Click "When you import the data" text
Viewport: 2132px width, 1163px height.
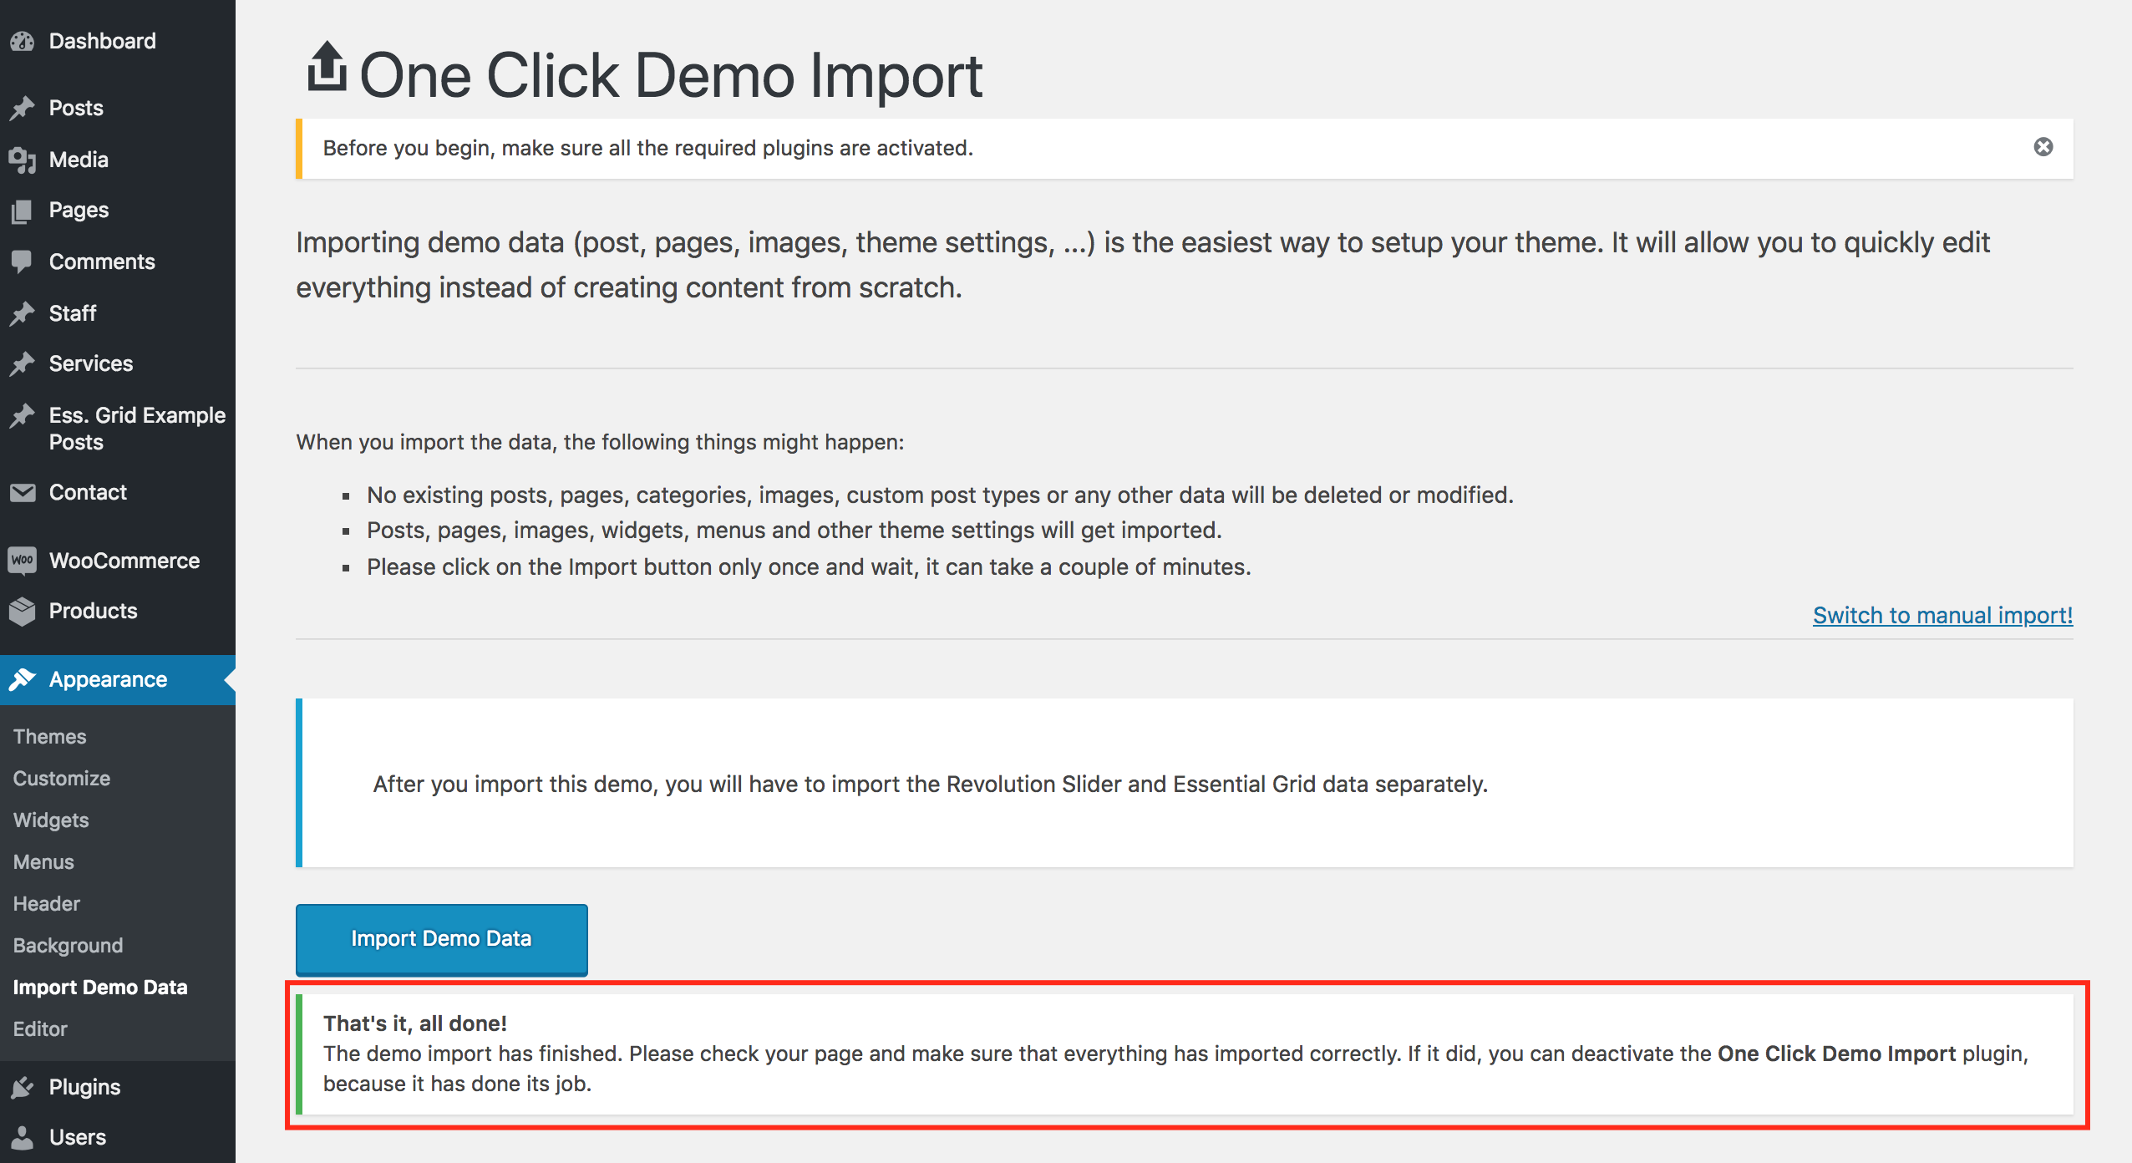click(600, 442)
